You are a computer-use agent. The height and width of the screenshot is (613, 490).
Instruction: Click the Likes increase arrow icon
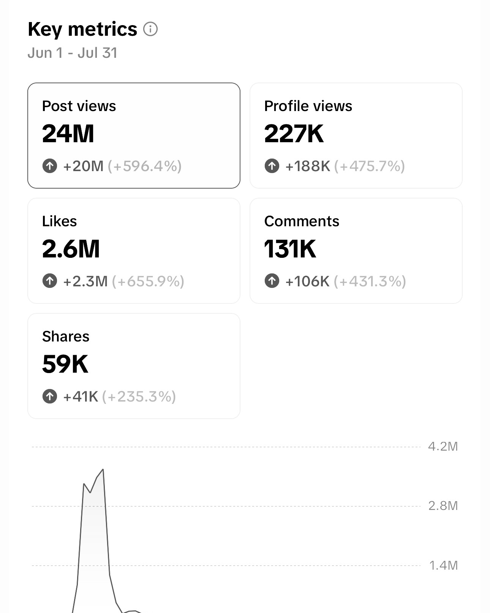click(x=49, y=281)
